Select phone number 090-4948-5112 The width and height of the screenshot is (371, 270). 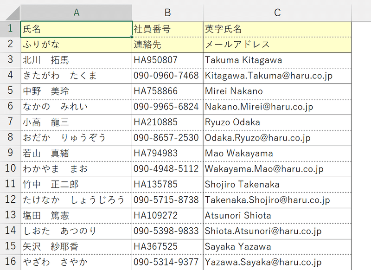167,169
